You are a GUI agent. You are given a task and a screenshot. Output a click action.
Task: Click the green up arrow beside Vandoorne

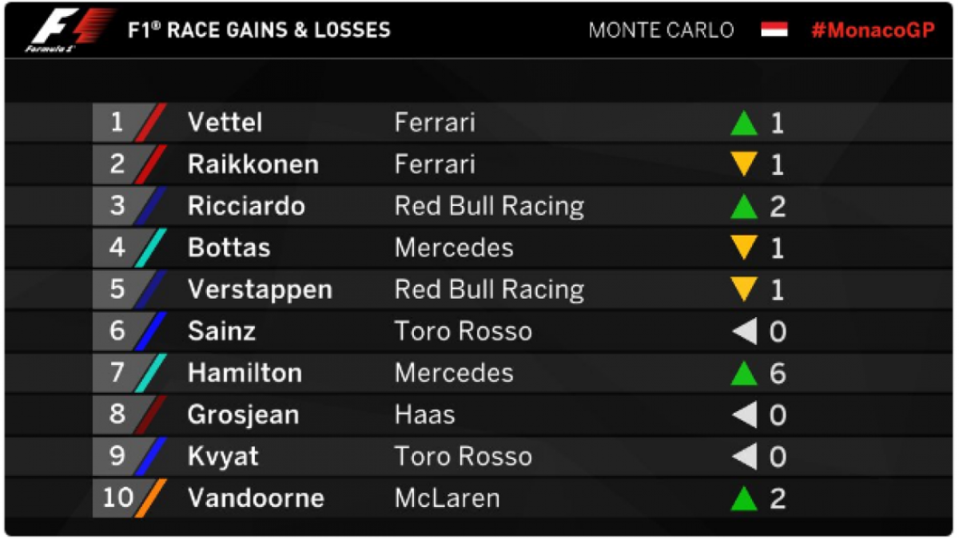(744, 498)
